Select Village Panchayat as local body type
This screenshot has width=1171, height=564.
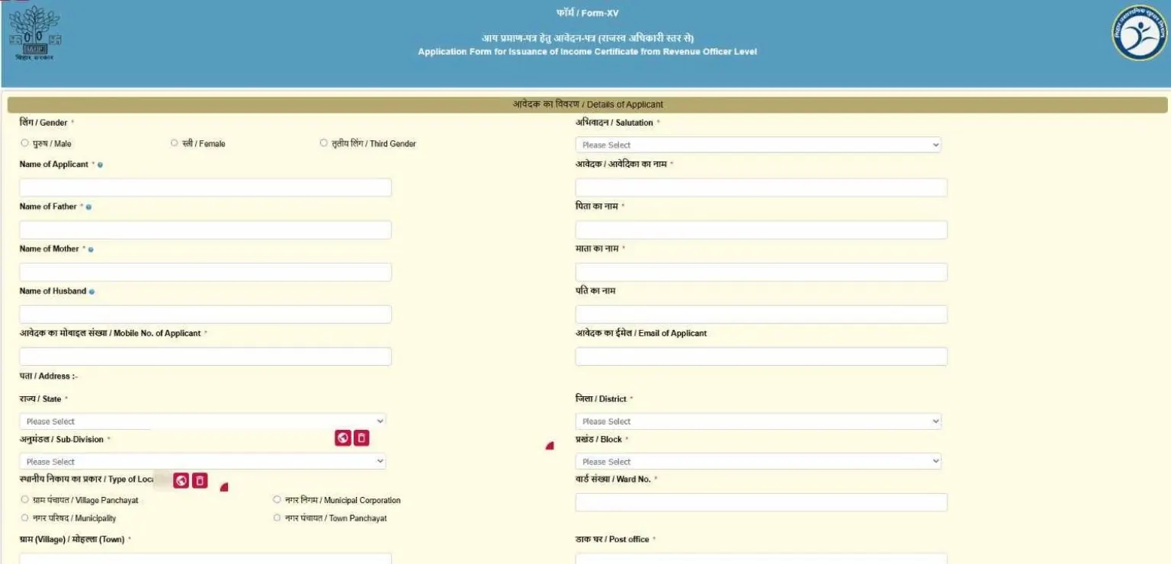24,500
